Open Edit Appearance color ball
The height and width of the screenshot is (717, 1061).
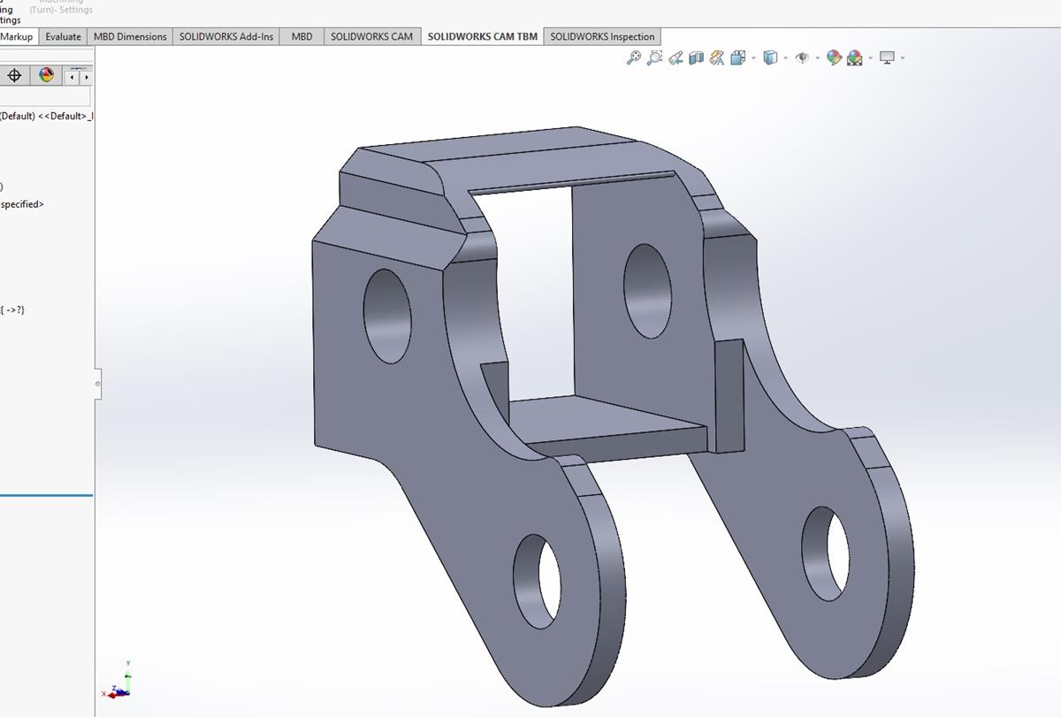click(x=834, y=58)
